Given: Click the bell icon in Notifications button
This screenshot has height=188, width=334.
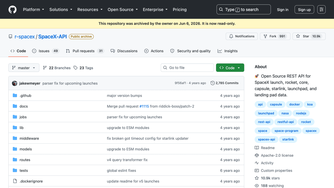Looking at the screenshot, I should tap(231, 36).
